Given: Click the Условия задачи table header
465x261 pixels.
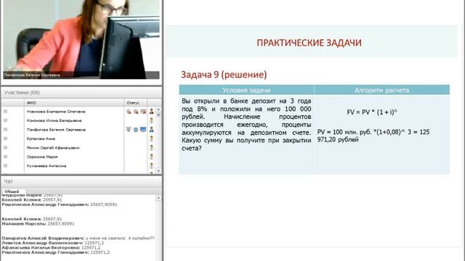Looking at the screenshot, I should 246,90.
